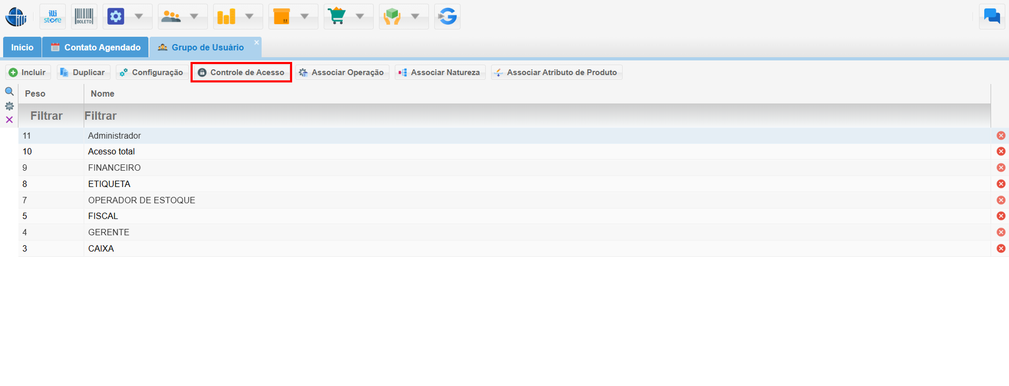This screenshot has height=386, width=1009.
Task: Click the yellow bar chart icon
Action: (226, 17)
